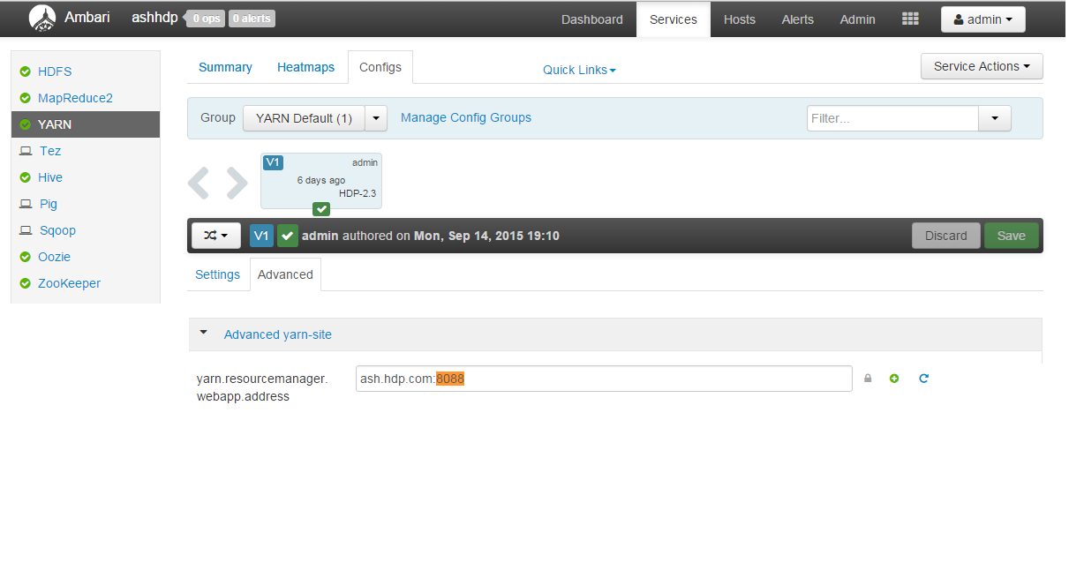
Task: Select the Advanced tab
Action: pyautogui.click(x=285, y=274)
